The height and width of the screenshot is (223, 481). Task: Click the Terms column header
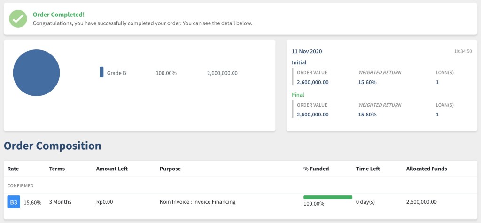coord(57,169)
